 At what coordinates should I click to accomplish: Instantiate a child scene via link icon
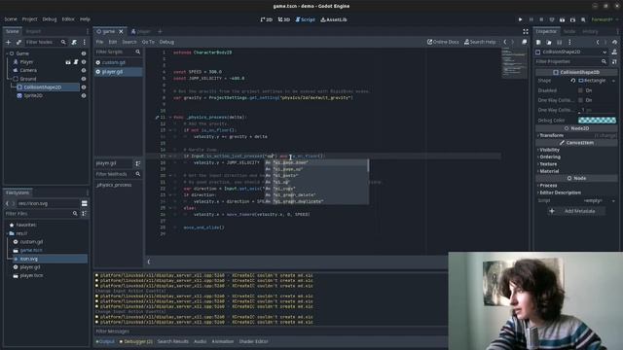pyautogui.click(x=18, y=42)
